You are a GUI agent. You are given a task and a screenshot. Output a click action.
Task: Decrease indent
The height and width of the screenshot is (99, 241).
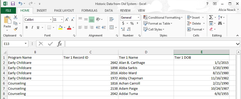click(98, 27)
